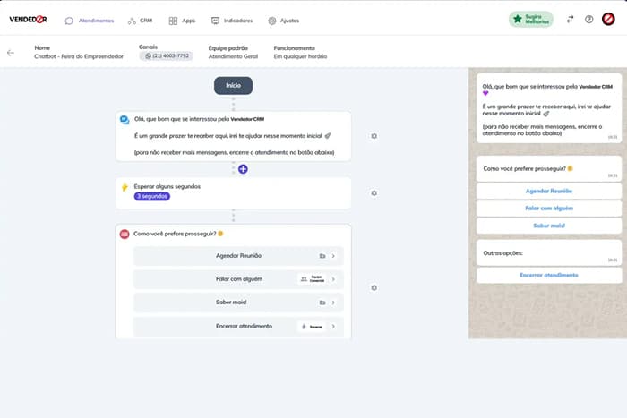Open the Atendimentos menu
This screenshot has height=418, width=627.
(x=90, y=21)
